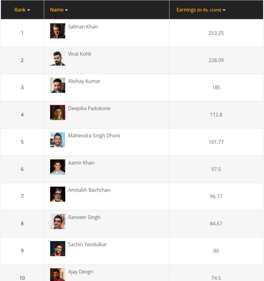Sort by Name column header arrow

(66, 10)
